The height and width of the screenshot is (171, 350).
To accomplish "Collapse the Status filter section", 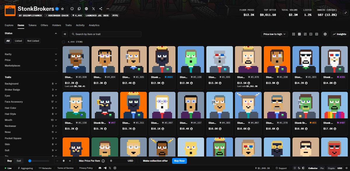I will tap(56, 33).
